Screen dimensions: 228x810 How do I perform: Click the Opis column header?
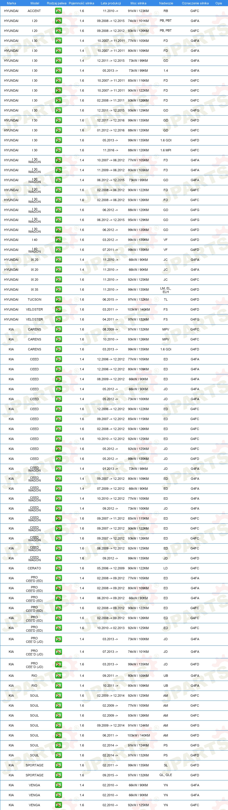tap(219, 3)
